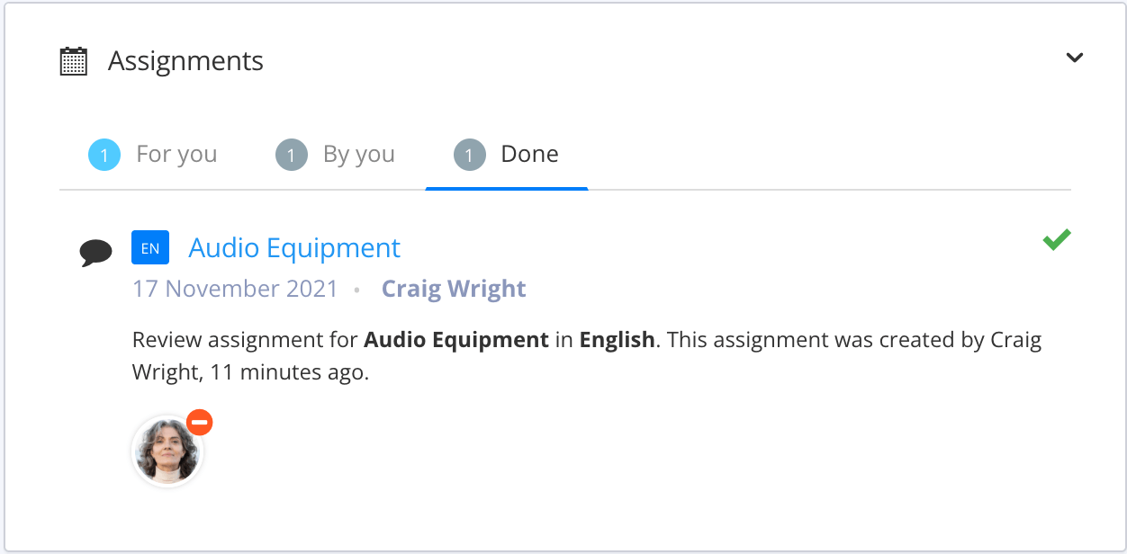Click the Assignments panel heading
The height and width of the screenshot is (554, 1127).
tap(186, 60)
